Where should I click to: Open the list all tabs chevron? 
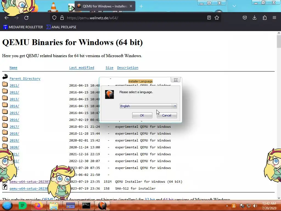pos(234,6)
